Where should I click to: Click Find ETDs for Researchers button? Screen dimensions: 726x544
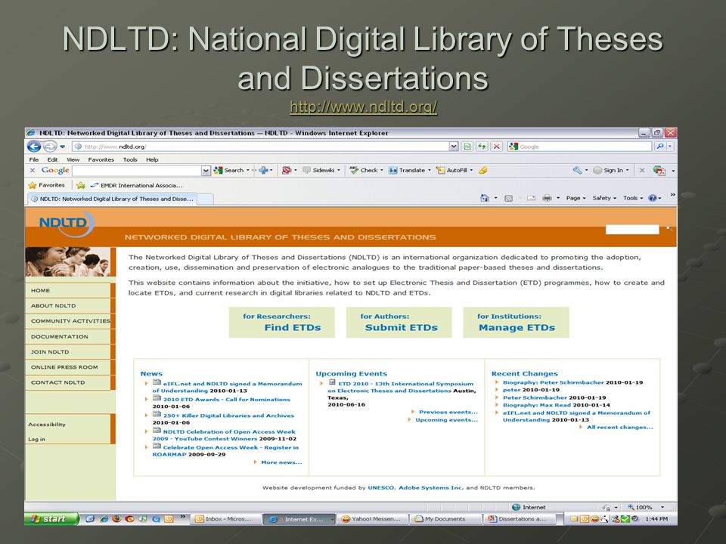[x=281, y=323]
